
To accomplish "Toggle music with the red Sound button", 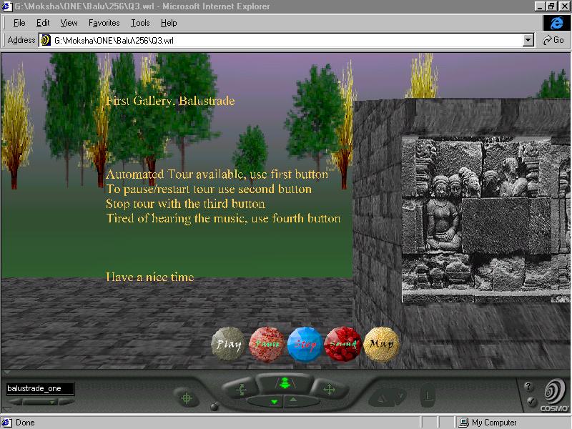I will [342, 344].
